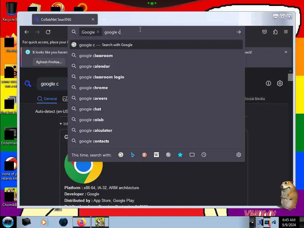Go back with the Firefox back arrow

coord(27,32)
